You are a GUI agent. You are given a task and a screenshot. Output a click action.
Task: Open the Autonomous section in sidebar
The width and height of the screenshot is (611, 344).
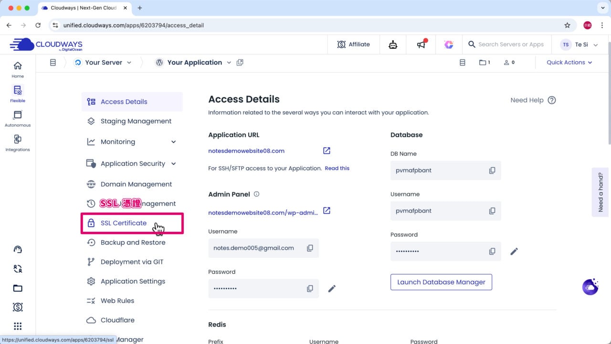[x=18, y=118]
